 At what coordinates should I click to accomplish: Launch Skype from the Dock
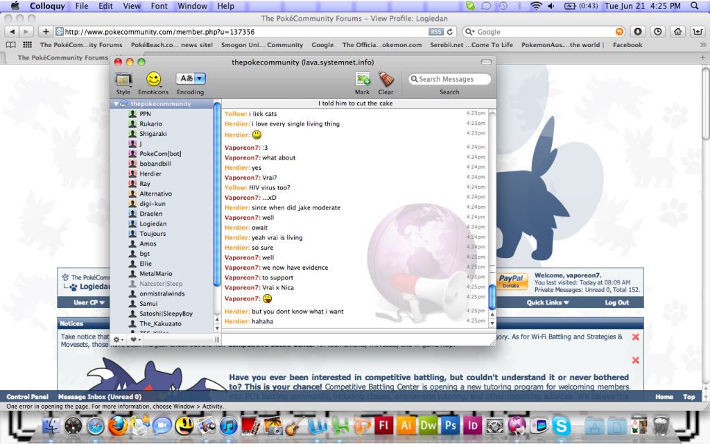(561, 426)
